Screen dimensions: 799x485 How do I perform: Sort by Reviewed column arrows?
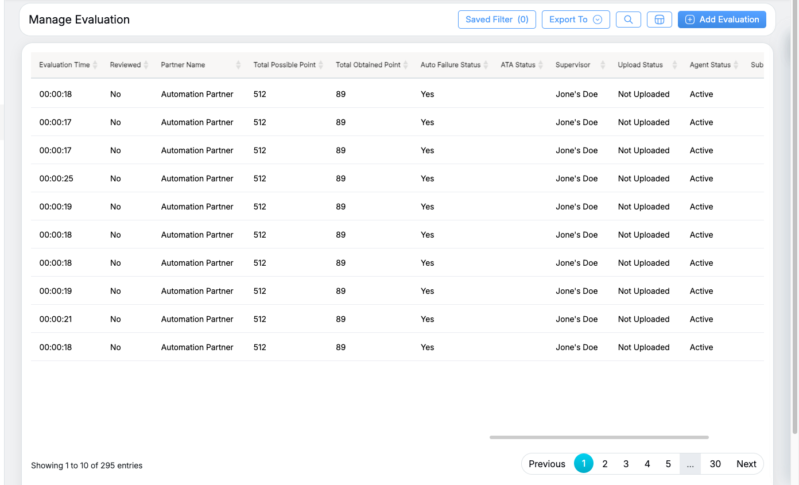(x=146, y=65)
